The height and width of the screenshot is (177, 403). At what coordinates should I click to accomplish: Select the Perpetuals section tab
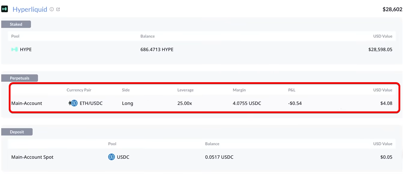click(20, 78)
